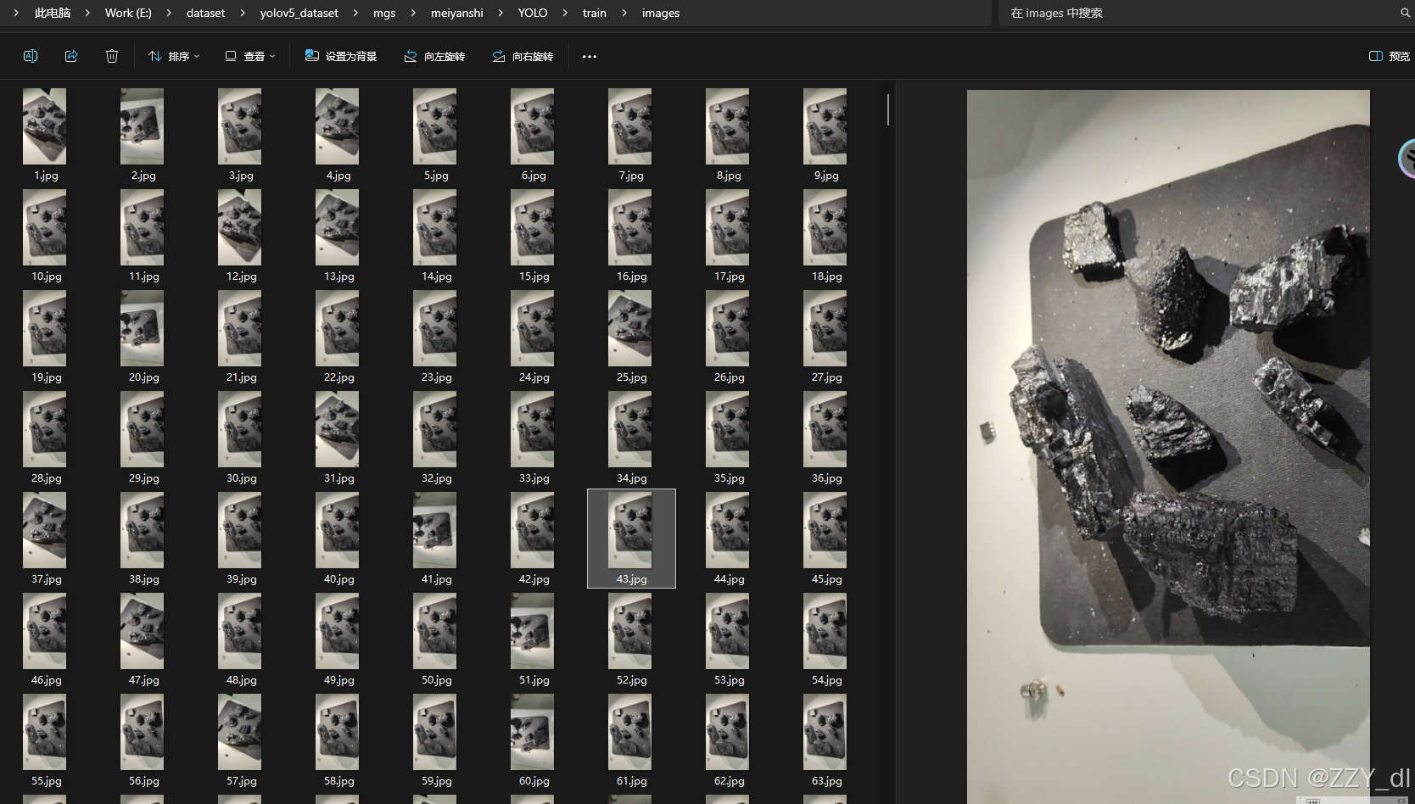Screen dimensions: 1415x804
Task: Open the 查看 view dropdown
Action: (250, 56)
